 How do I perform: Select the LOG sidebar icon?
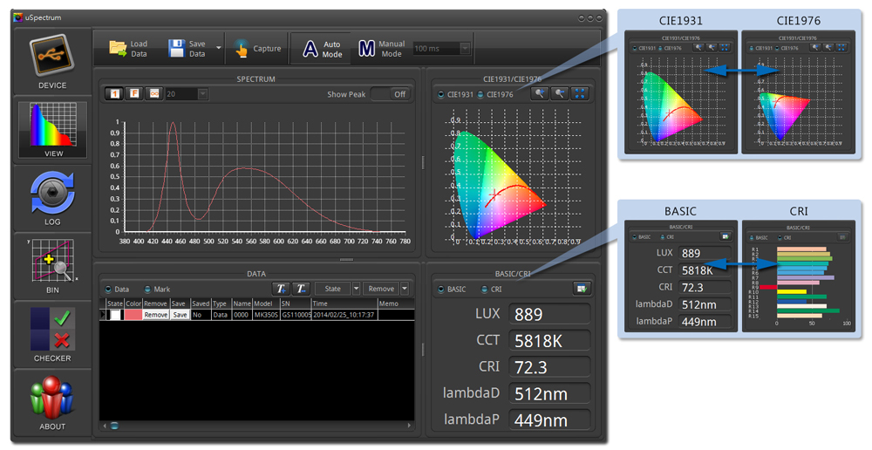click(x=52, y=199)
